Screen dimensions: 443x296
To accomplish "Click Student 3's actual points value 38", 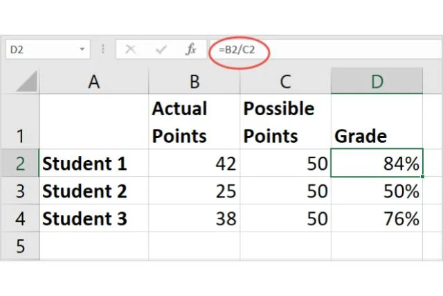I will pos(195,219).
